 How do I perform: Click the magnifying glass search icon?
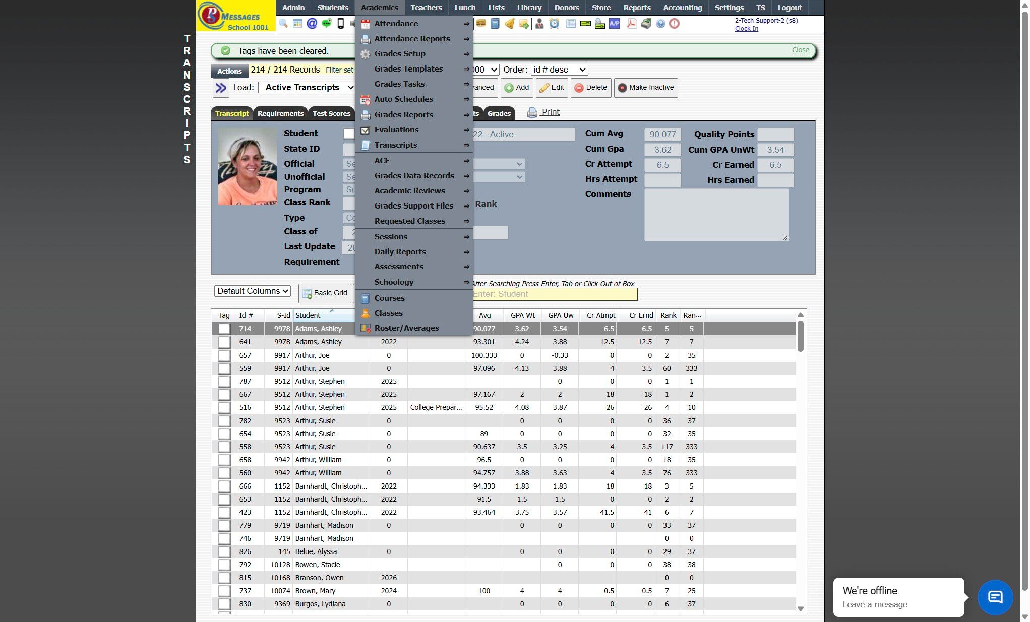coord(283,23)
